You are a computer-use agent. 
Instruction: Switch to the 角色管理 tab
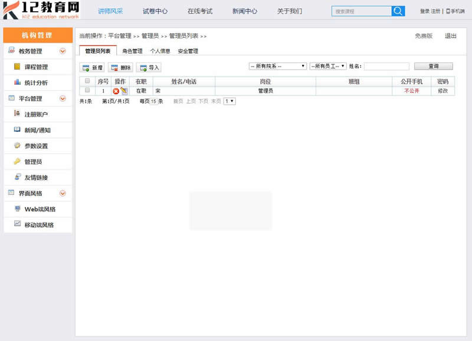tap(132, 51)
